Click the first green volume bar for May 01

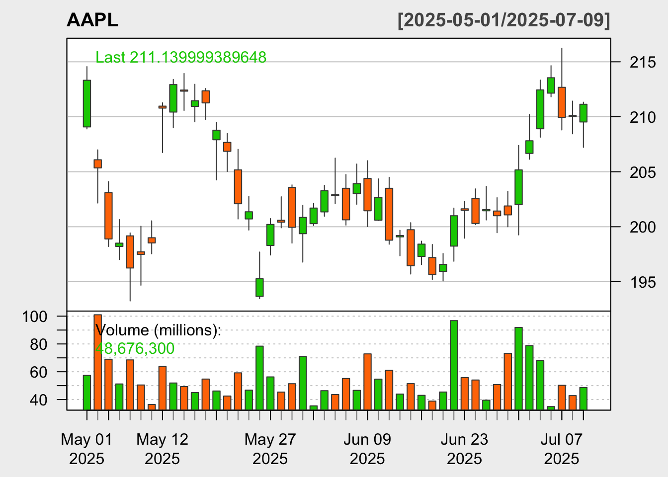(x=87, y=393)
